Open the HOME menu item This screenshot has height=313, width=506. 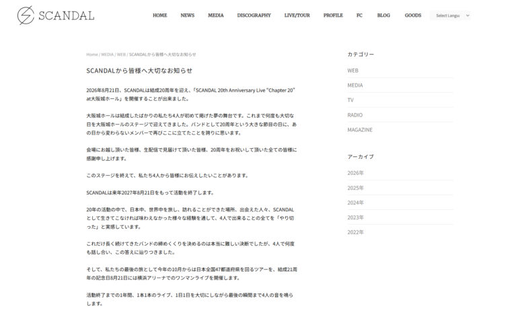point(159,15)
